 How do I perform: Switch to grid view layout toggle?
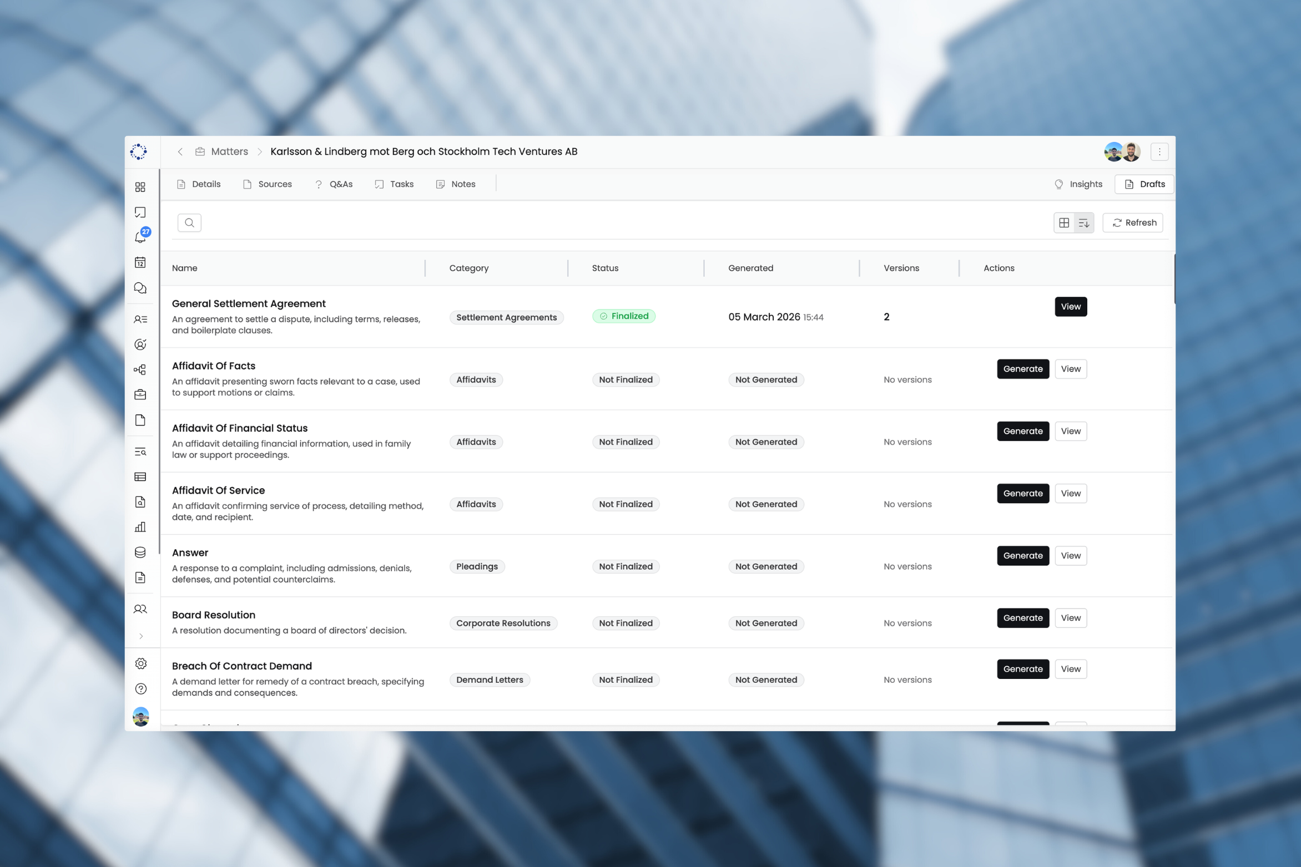coord(1064,222)
